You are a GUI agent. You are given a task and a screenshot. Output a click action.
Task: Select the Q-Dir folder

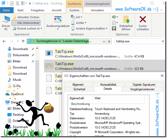pyautogui.click(x=14, y=86)
